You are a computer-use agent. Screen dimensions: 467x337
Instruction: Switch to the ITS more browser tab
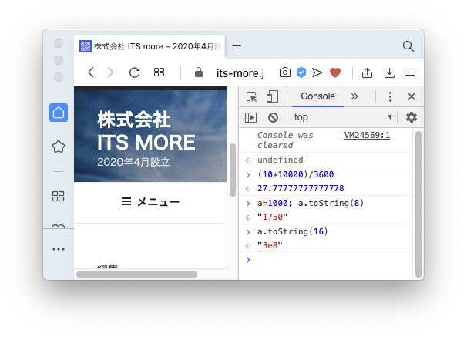(x=149, y=46)
